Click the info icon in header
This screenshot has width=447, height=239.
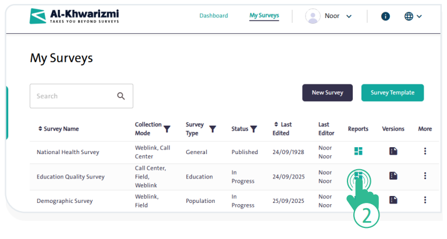click(385, 16)
